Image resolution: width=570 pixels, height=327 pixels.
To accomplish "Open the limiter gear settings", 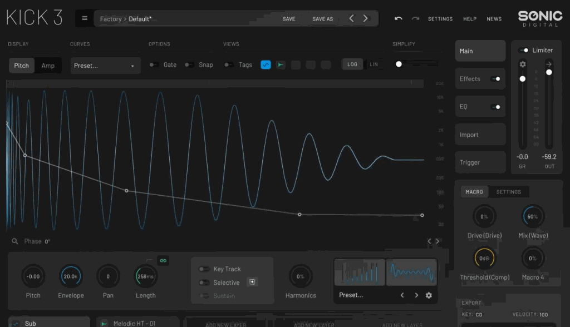I will [523, 65].
